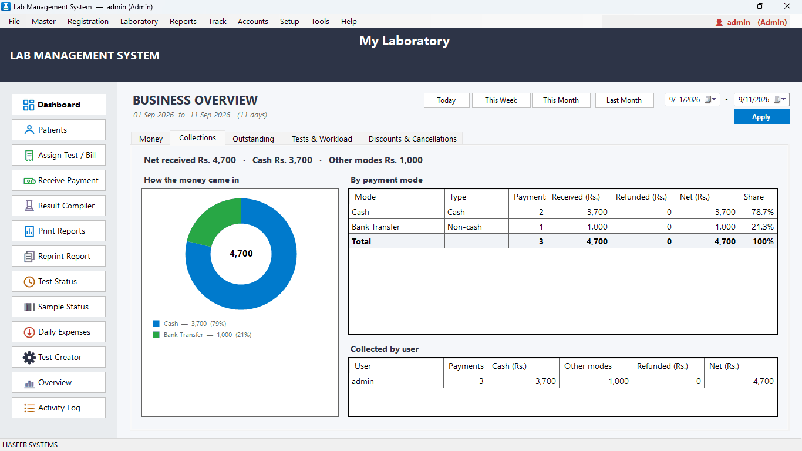Viewport: 802px width, 451px height.
Task: Open the Registration menu
Action: click(88, 21)
